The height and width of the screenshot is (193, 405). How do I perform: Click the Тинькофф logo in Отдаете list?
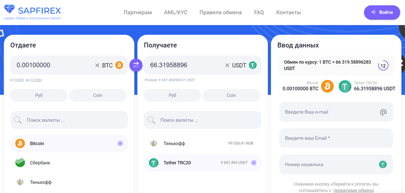pos(20,182)
